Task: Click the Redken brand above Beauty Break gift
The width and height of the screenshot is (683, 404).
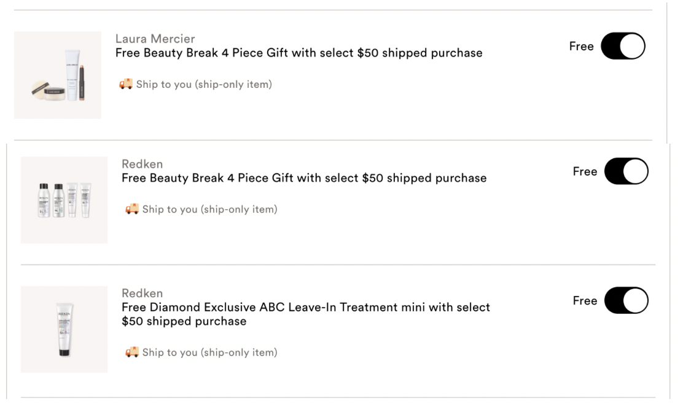Action: point(142,164)
